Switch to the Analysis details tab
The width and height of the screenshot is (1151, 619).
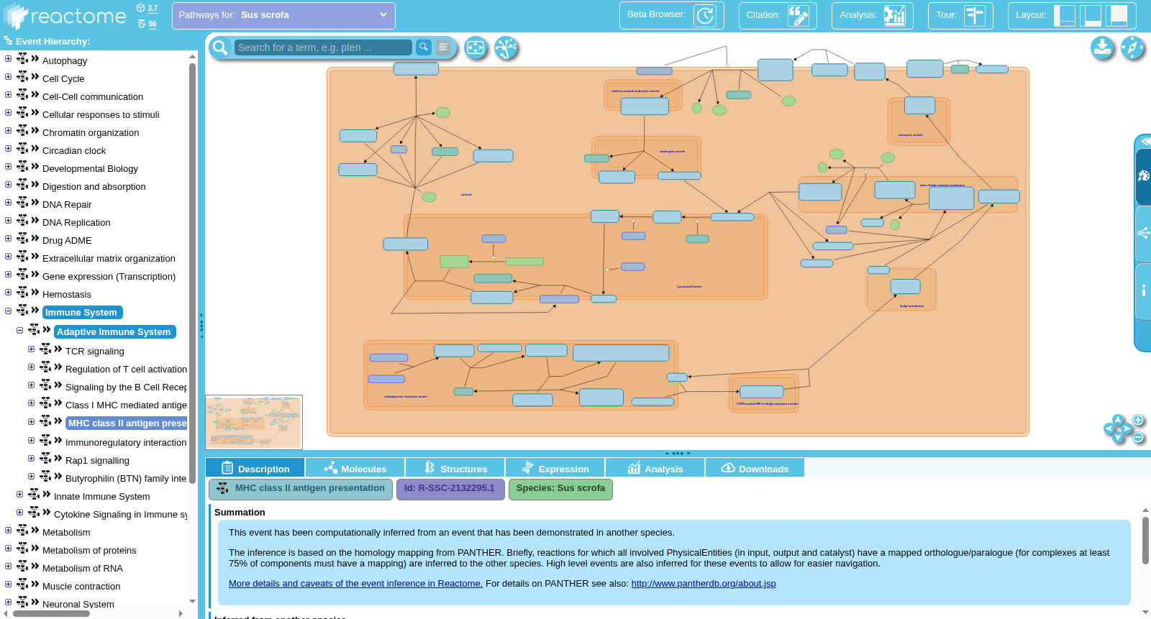655,468
